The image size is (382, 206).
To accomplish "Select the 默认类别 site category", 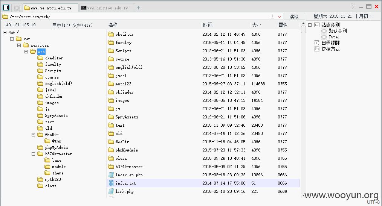I will click(x=338, y=31).
